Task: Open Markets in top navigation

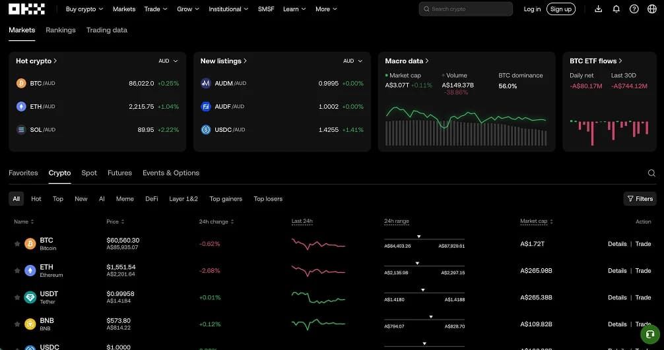Action: (124, 9)
